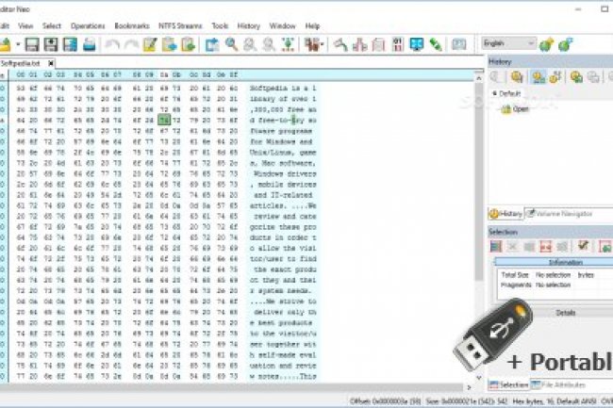
Task: Click the open file folder icon
Action: point(5,44)
